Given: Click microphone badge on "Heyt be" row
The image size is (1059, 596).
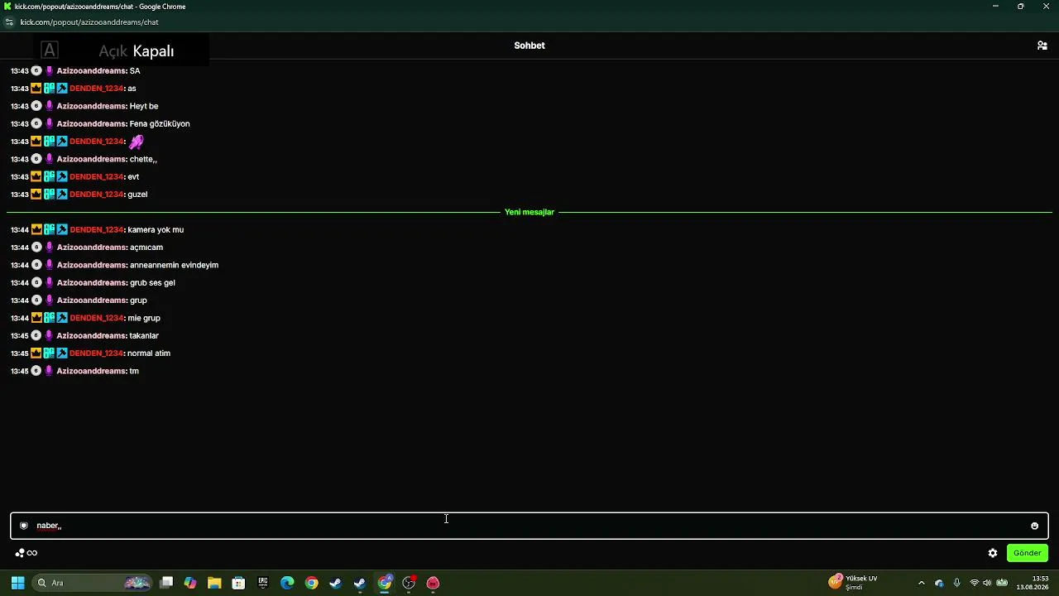Looking at the screenshot, I should pos(49,106).
